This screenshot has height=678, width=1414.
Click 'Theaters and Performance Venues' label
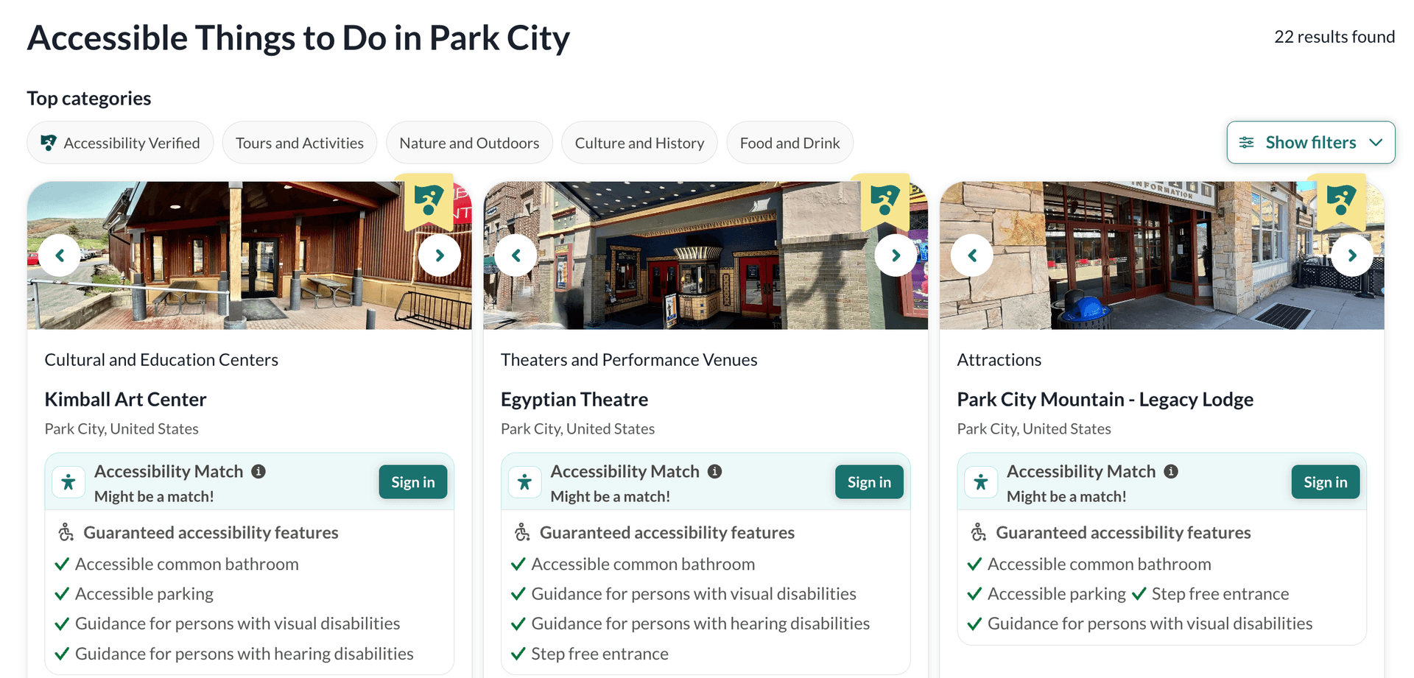tap(629, 360)
